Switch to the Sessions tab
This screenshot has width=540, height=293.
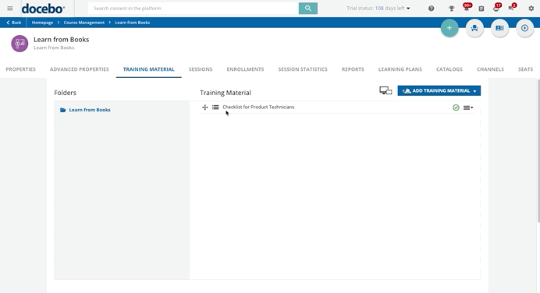[x=201, y=69]
